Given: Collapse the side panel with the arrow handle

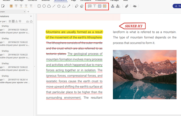Looking at the screenshot, I should 35,66.
